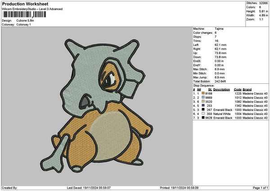The width and height of the screenshot is (270, 191).
Task: Click the Brand column header
Action: [247, 89]
